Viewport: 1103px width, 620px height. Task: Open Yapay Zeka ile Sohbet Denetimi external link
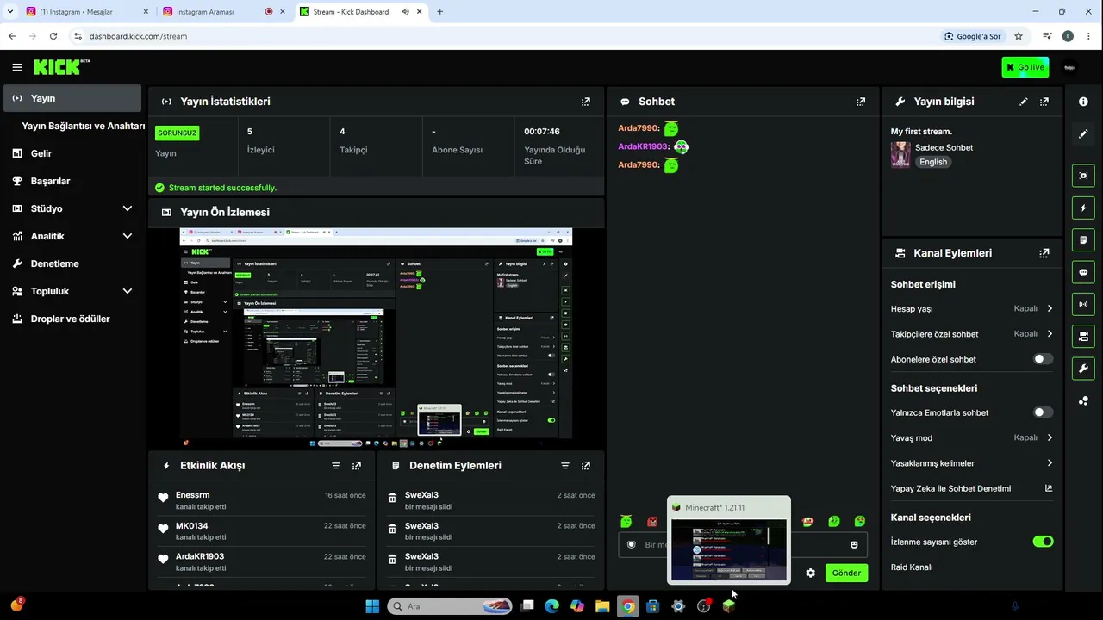pos(1049,488)
